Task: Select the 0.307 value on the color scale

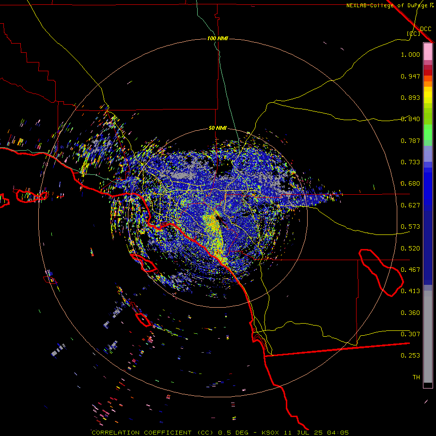Action: pyautogui.click(x=410, y=334)
